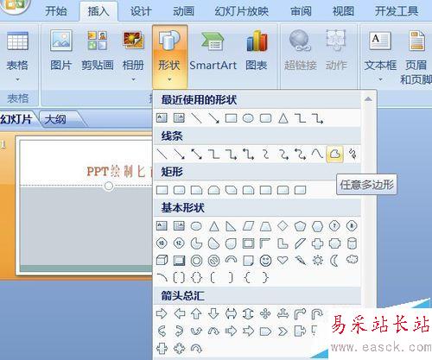Viewport: 432px width, 360px height.
Task: Open the 文本框 text box dropdown
Action: coord(380,56)
